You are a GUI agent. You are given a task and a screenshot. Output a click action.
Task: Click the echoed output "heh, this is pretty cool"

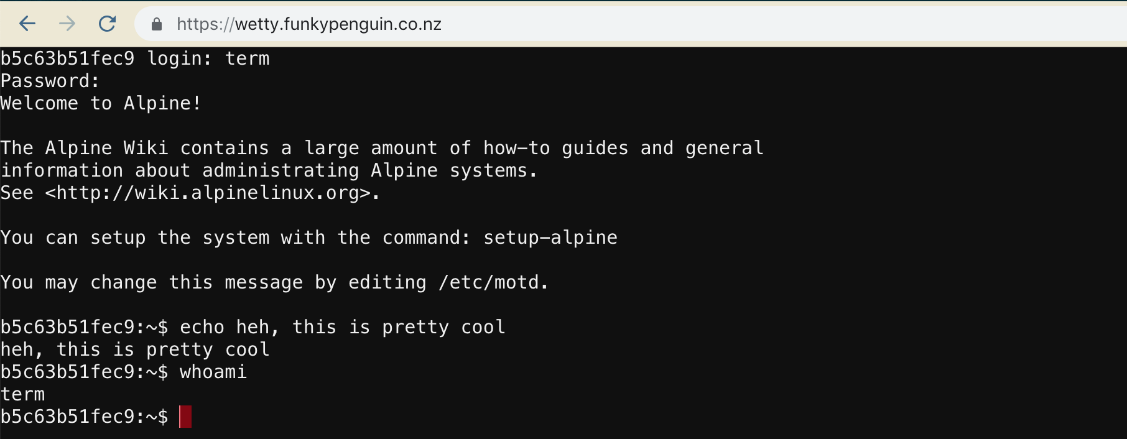[x=135, y=349]
